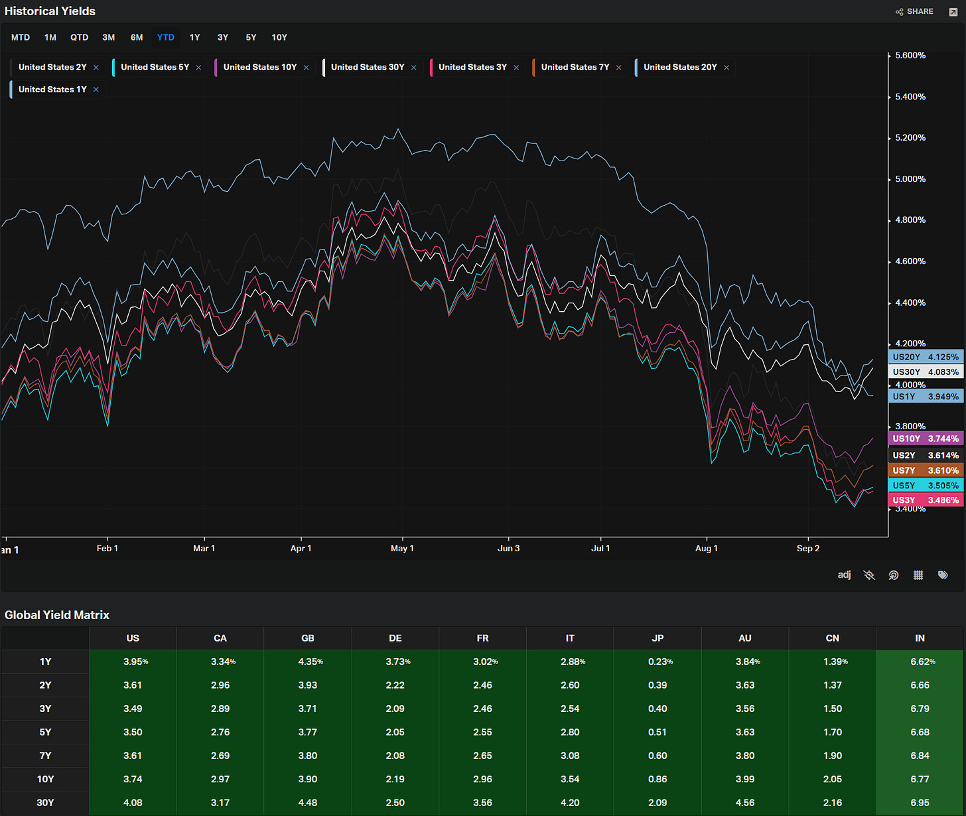
Task: Click the CN 3Y cell 1.50
Action: pos(833,709)
